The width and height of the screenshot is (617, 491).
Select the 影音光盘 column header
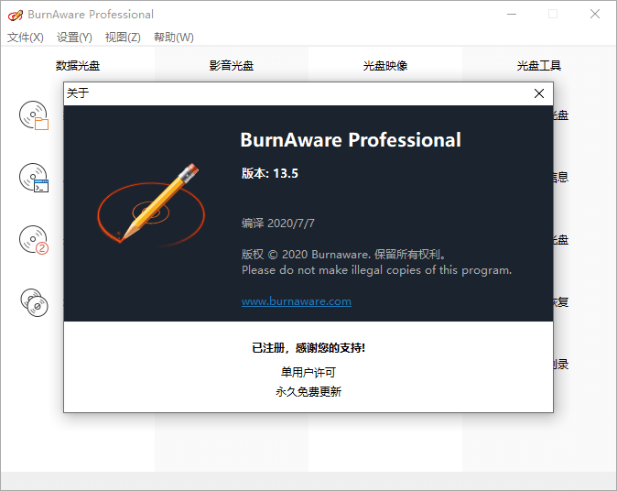(x=232, y=66)
